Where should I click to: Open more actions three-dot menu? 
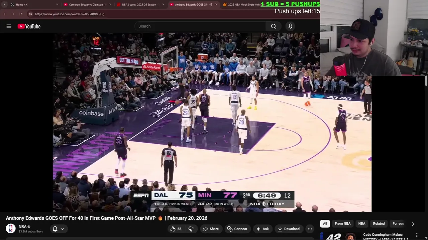tap(310, 229)
